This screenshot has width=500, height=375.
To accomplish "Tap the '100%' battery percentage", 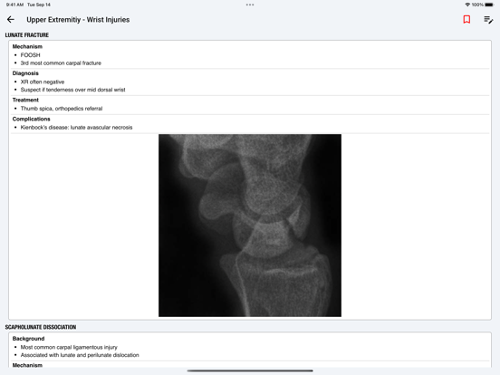I will [477, 5].
